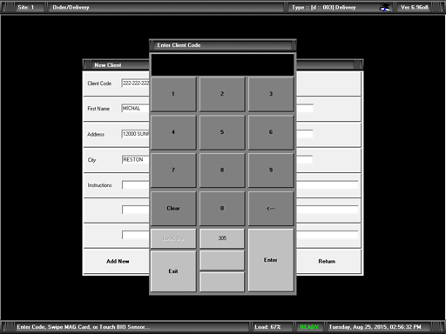Click the icon beside version label

point(385,8)
